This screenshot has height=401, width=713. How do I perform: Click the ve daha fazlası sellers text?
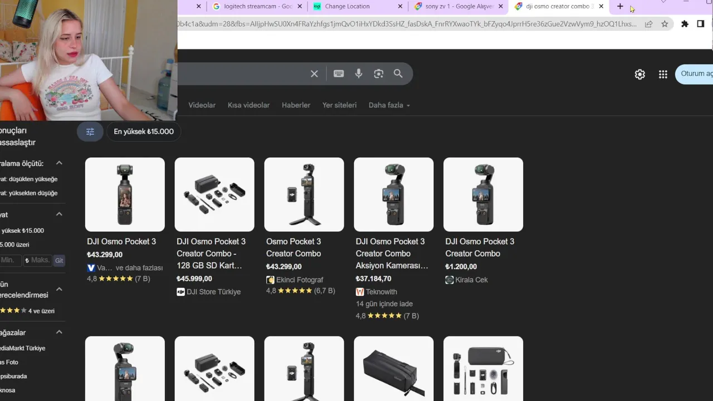(139, 268)
